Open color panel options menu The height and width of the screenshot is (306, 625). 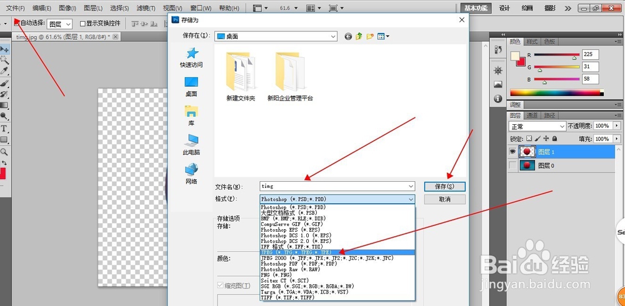[x=618, y=41]
